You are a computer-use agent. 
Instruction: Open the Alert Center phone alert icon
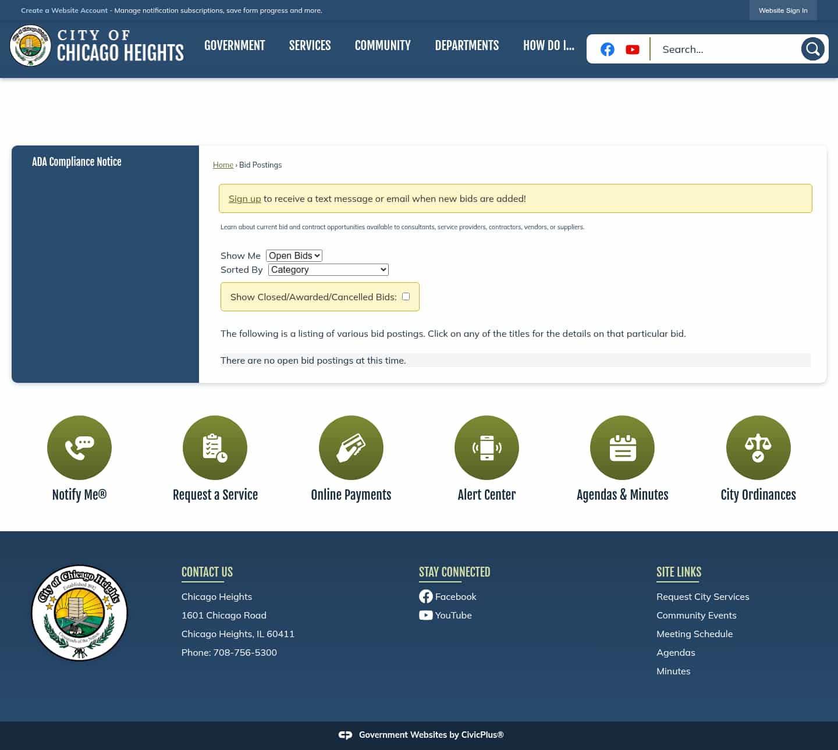(x=487, y=447)
